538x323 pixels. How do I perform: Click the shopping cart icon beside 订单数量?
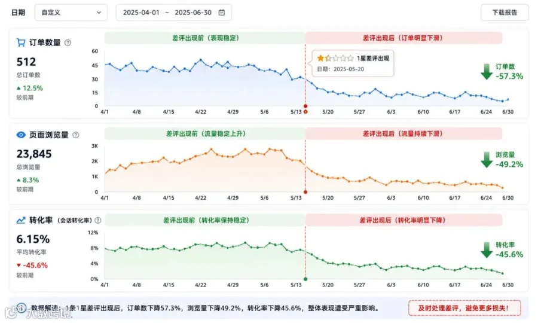[21, 42]
